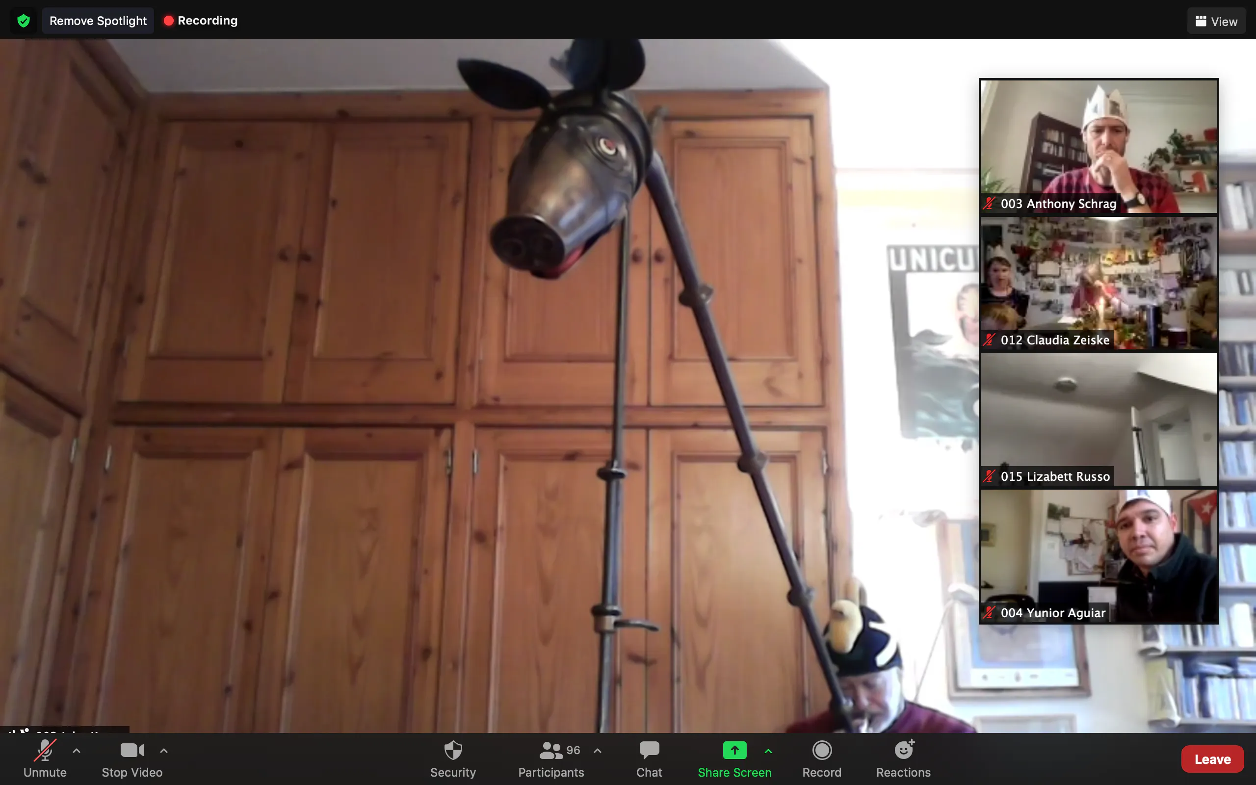Screen dimensions: 1256x785
Task: Open the Chat bubble icon
Action: tap(649, 751)
